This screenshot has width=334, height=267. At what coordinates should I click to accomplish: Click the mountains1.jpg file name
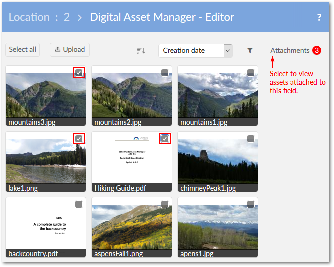[x=204, y=122]
